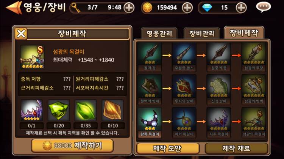The width and height of the screenshot is (284, 159).
Task: Select the amber shard material 0/10
Action: click(113, 114)
